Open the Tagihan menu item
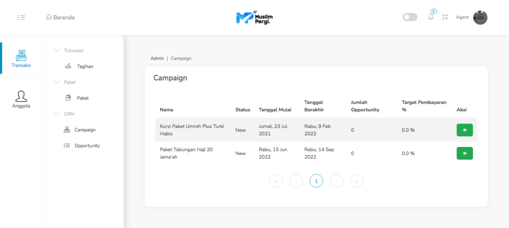This screenshot has width=509, height=228. click(x=85, y=66)
